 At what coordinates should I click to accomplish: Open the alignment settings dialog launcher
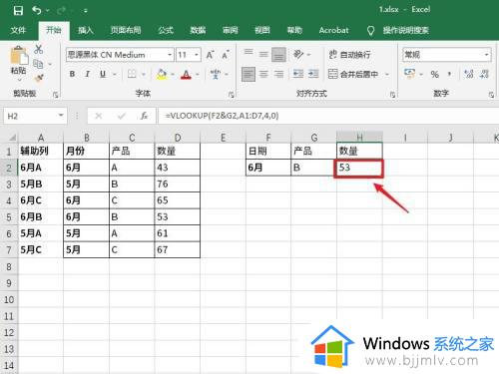click(x=392, y=95)
